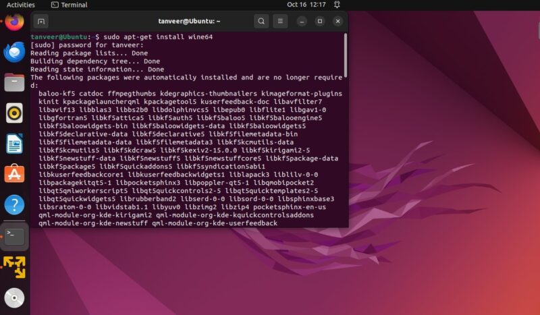Click package name 'kimageformat-plugins'

302,94
